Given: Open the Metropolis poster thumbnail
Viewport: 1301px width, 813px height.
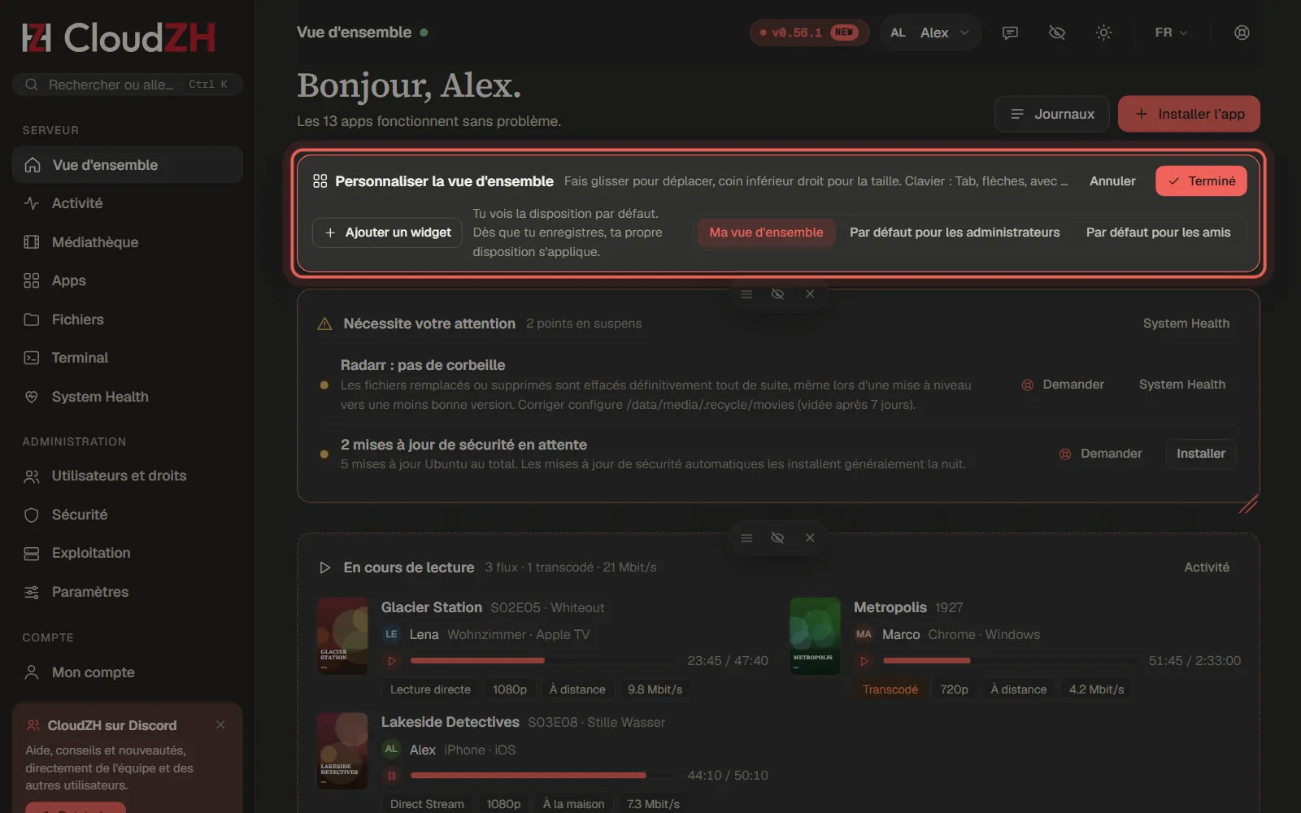Looking at the screenshot, I should pyautogui.click(x=815, y=636).
